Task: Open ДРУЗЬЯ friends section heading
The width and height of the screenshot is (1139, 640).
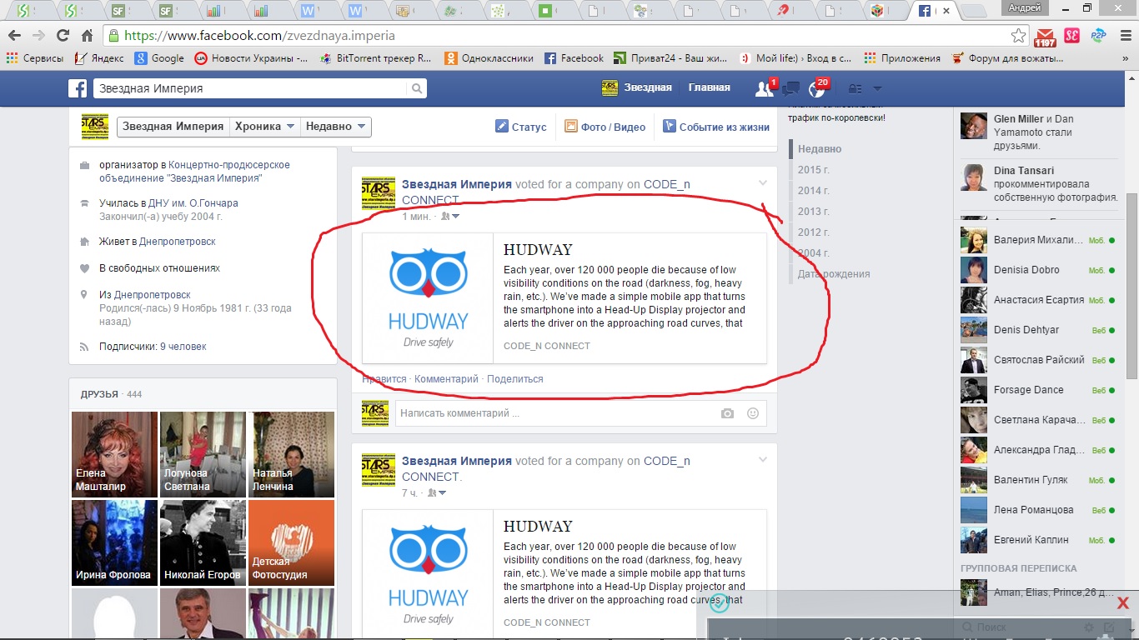Action: (99, 394)
